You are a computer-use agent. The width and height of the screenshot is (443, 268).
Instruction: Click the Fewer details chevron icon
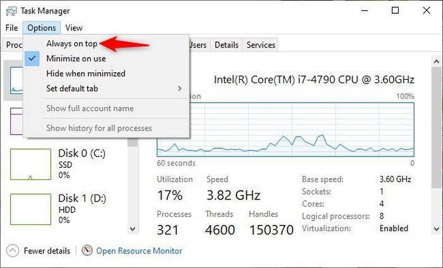click(x=13, y=251)
